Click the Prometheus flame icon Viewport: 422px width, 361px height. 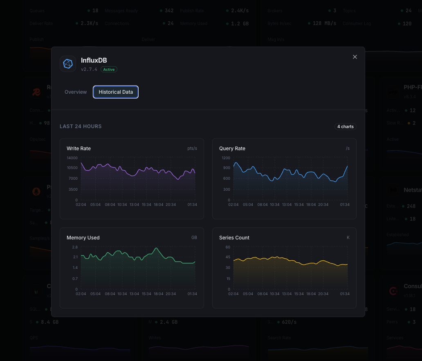pyautogui.click(x=36, y=191)
